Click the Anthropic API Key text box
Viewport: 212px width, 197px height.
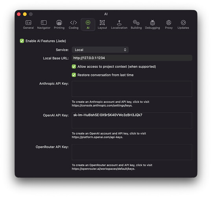click(132, 89)
